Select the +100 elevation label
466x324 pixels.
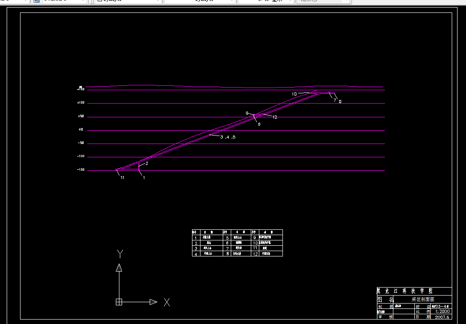(81, 103)
